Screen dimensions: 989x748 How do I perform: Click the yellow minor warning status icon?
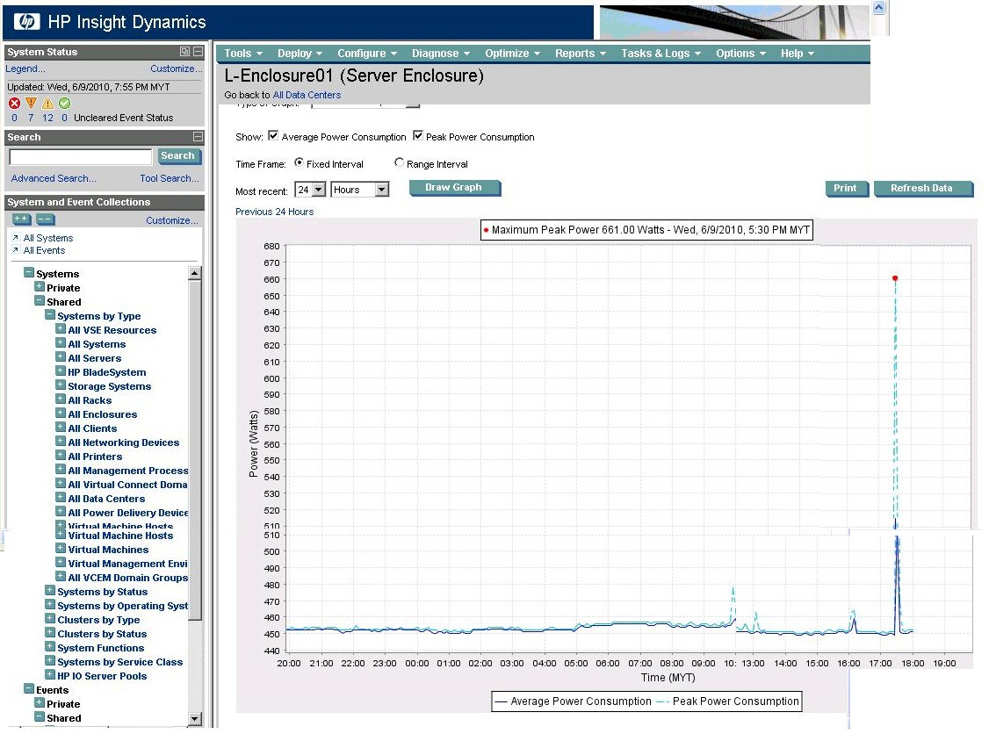click(x=48, y=103)
